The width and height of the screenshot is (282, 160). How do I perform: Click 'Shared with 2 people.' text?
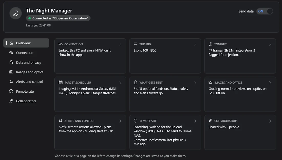224,127
